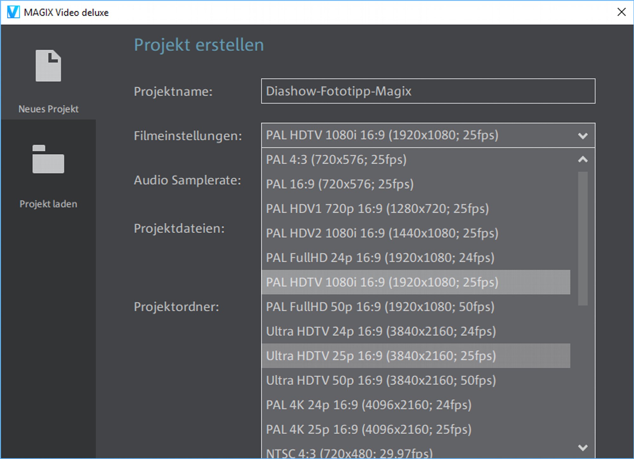Pick PAL FullHD 50p 16:9 preset
Image resolution: width=634 pixels, height=459 pixels.
tap(380, 307)
